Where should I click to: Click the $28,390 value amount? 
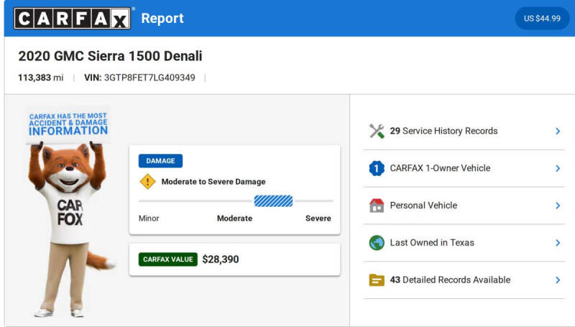point(221,259)
